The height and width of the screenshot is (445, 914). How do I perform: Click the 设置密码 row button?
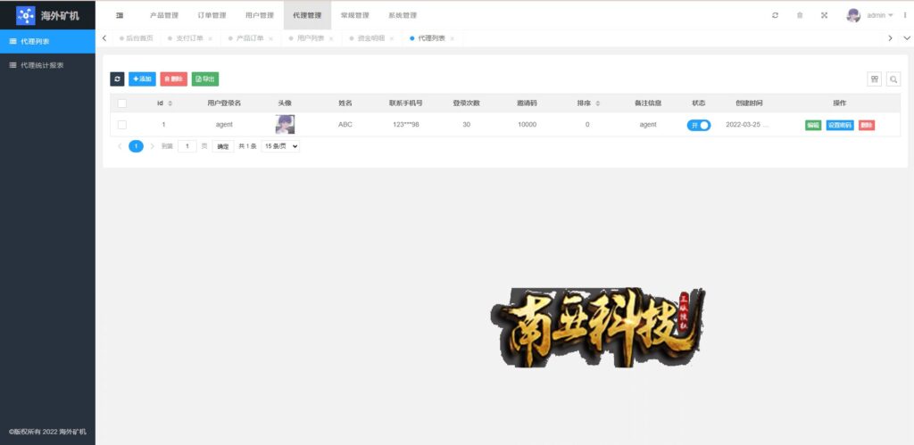tap(840, 125)
